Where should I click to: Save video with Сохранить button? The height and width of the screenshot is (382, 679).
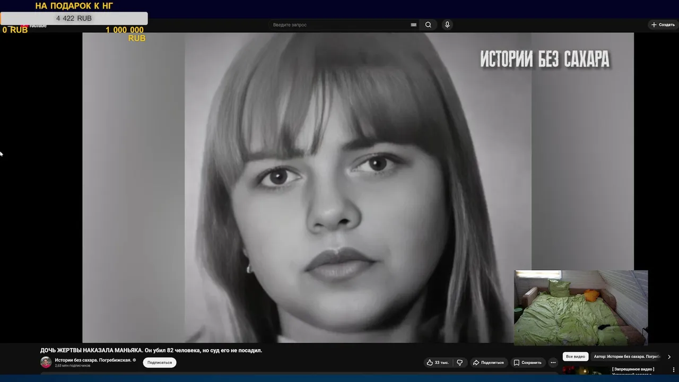tap(527, 362)
